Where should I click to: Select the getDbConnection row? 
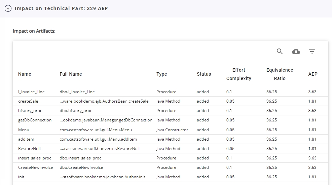[35, 120]
